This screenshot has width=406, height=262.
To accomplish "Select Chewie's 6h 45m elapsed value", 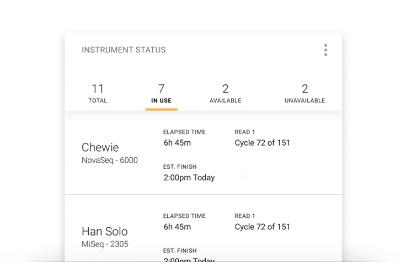I will click(177, 143).
